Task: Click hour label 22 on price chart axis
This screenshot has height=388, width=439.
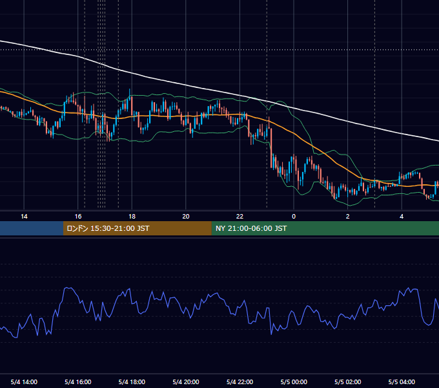Action: click(x=240, y=217)
